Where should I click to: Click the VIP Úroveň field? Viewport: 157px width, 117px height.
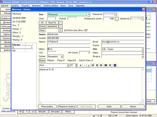click(85, 53)
